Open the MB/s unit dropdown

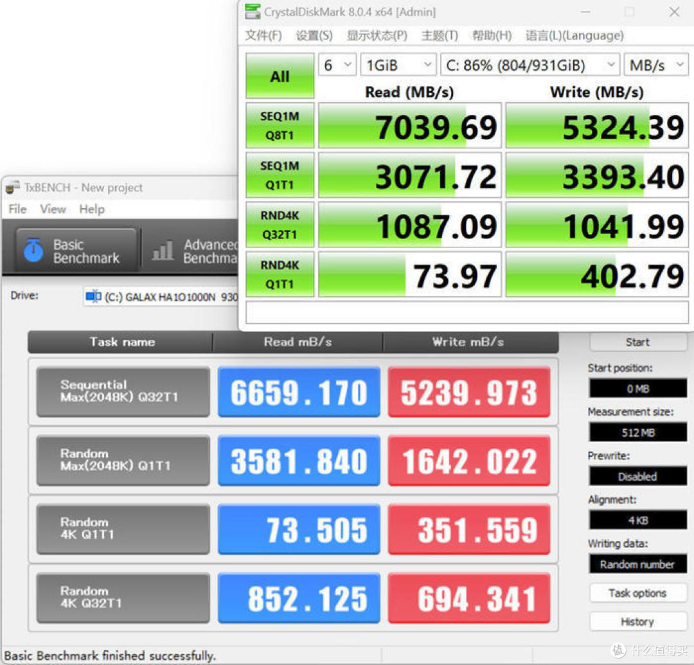click(x=656, y=65)
